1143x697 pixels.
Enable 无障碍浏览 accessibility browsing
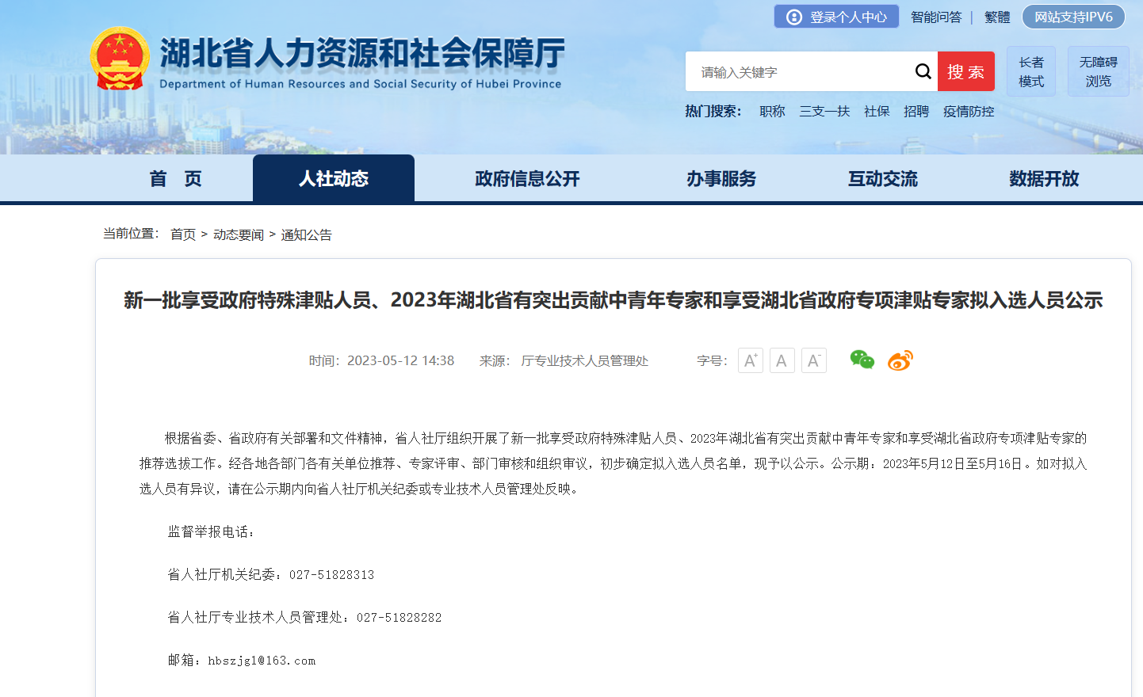click(1098, 71)
